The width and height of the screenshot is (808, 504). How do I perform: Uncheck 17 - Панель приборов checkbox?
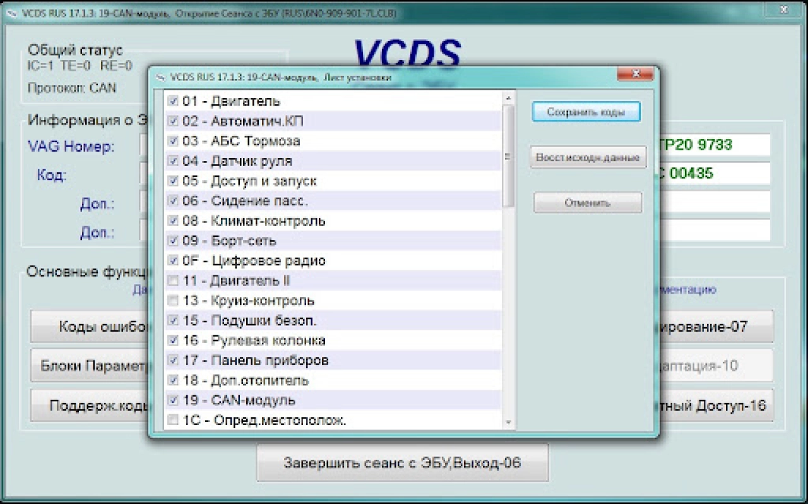(x=172, y=361)
